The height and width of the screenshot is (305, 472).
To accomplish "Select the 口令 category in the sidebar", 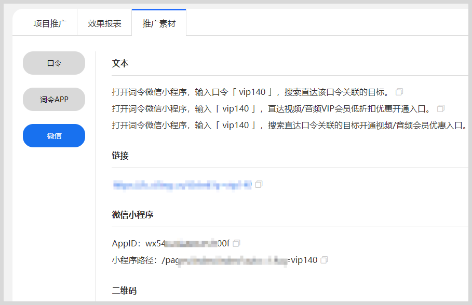I will 53,63.
